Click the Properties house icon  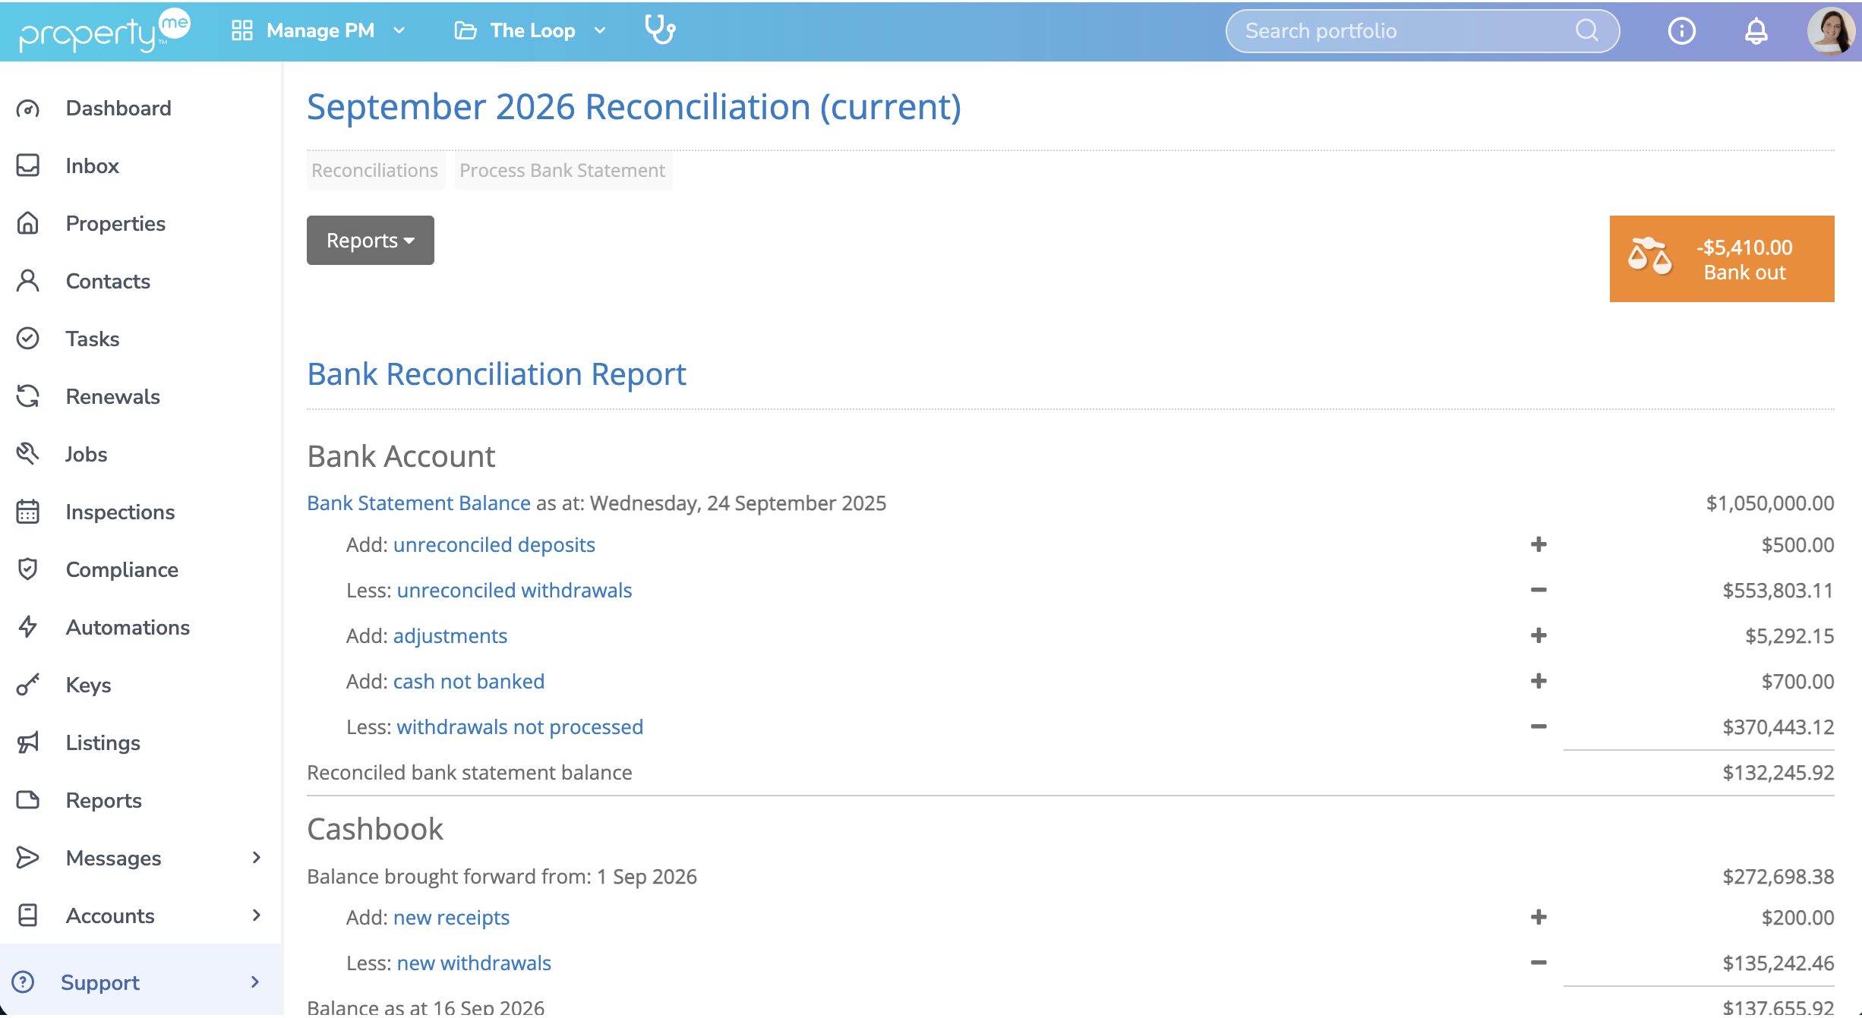28,223
